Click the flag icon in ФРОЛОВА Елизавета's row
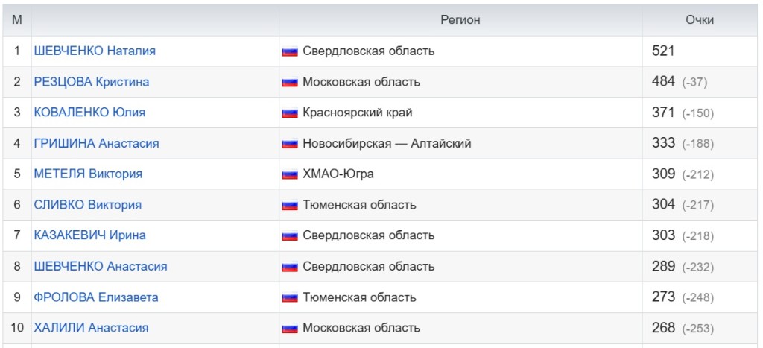The height and width of the screenshot is (348, 763). point(290,297)
